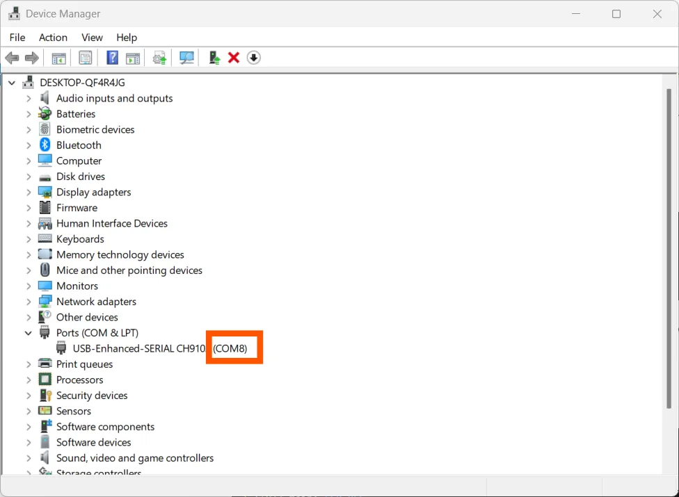The height and width of the screenshot is (497, 679).
Task: Collapse the DESKTOP-QF4R4JG root node
Action: 11,83
